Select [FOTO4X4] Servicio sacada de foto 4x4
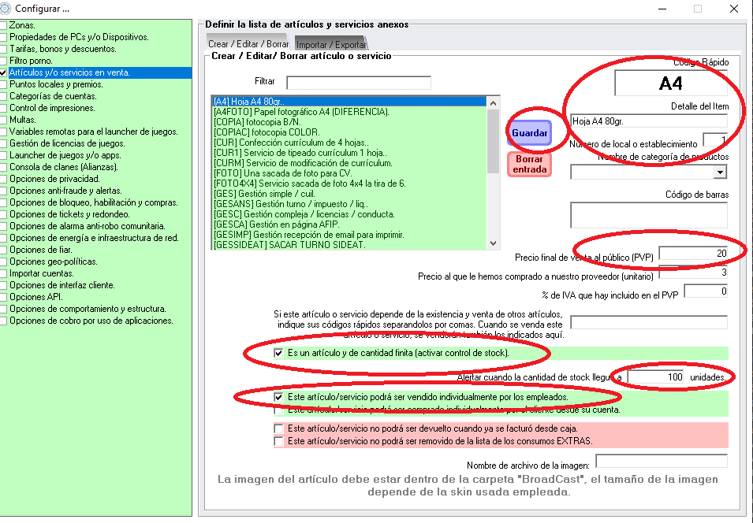753x523 pixels. (x=349, y=184)
